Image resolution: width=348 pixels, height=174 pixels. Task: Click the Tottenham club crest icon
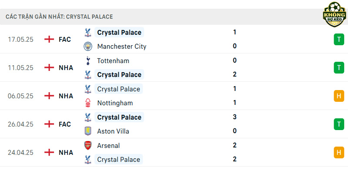[x=88, y=60]
